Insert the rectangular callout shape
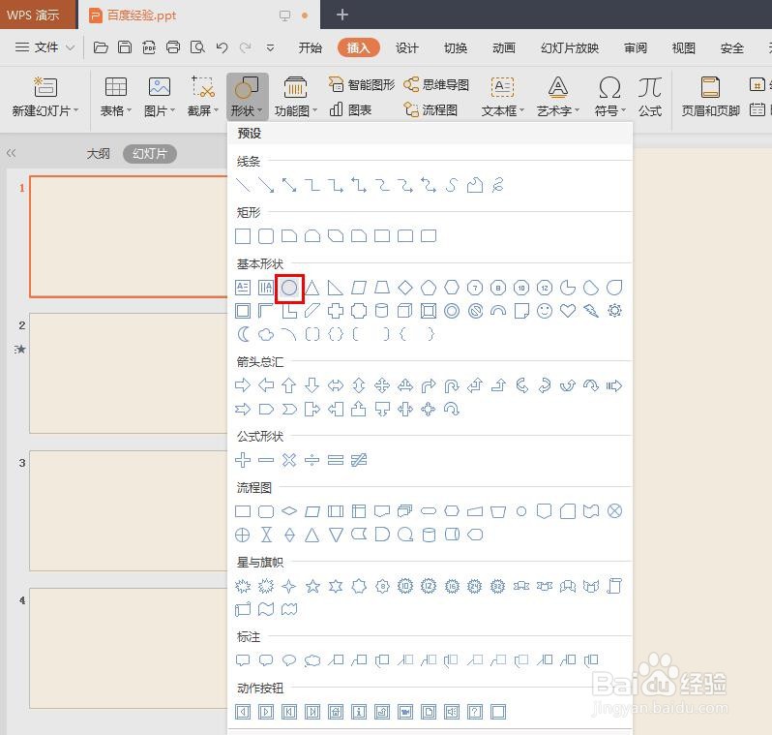 pos(243,660)
